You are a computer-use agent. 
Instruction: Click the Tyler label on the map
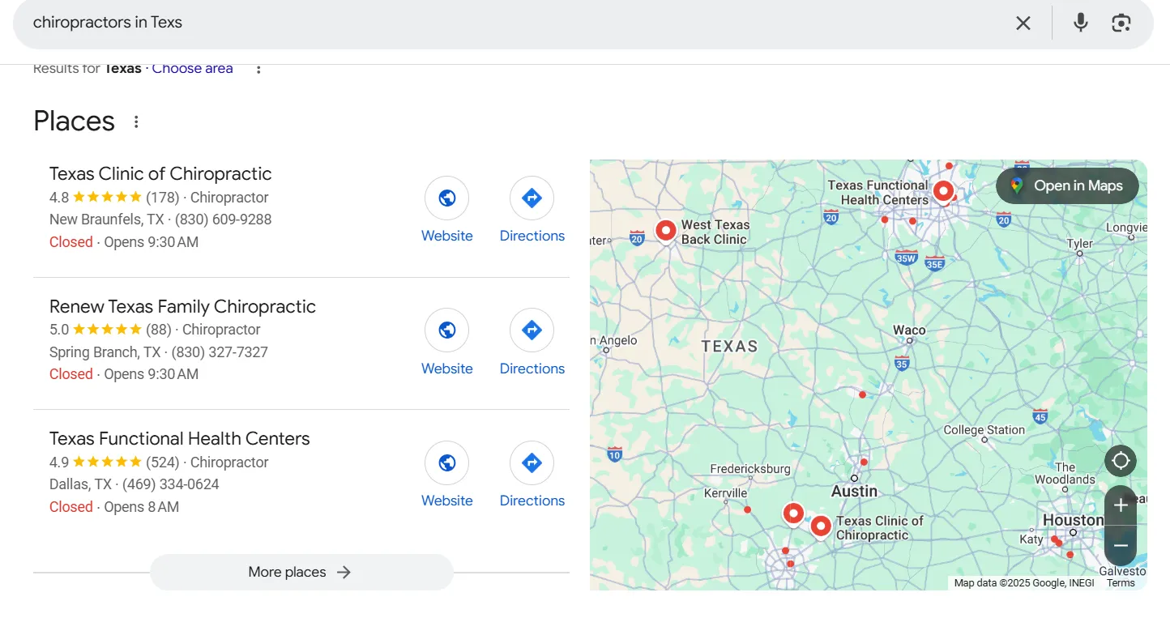[1080, 244]
